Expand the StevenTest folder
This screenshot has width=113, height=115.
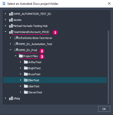coord(21,92)
